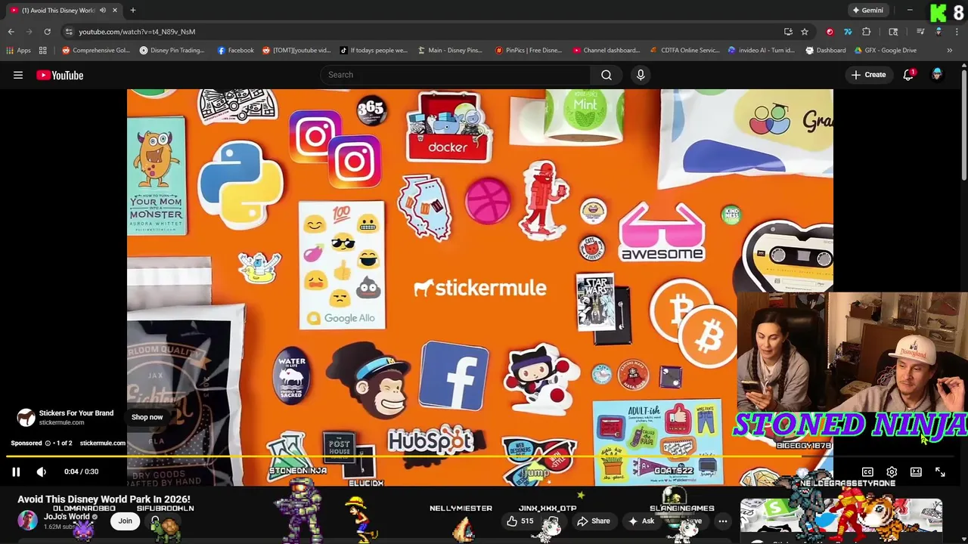Click the Sticker Mule advertiser avatar
The width and height of the screenshot is (968, 544).
26,418
